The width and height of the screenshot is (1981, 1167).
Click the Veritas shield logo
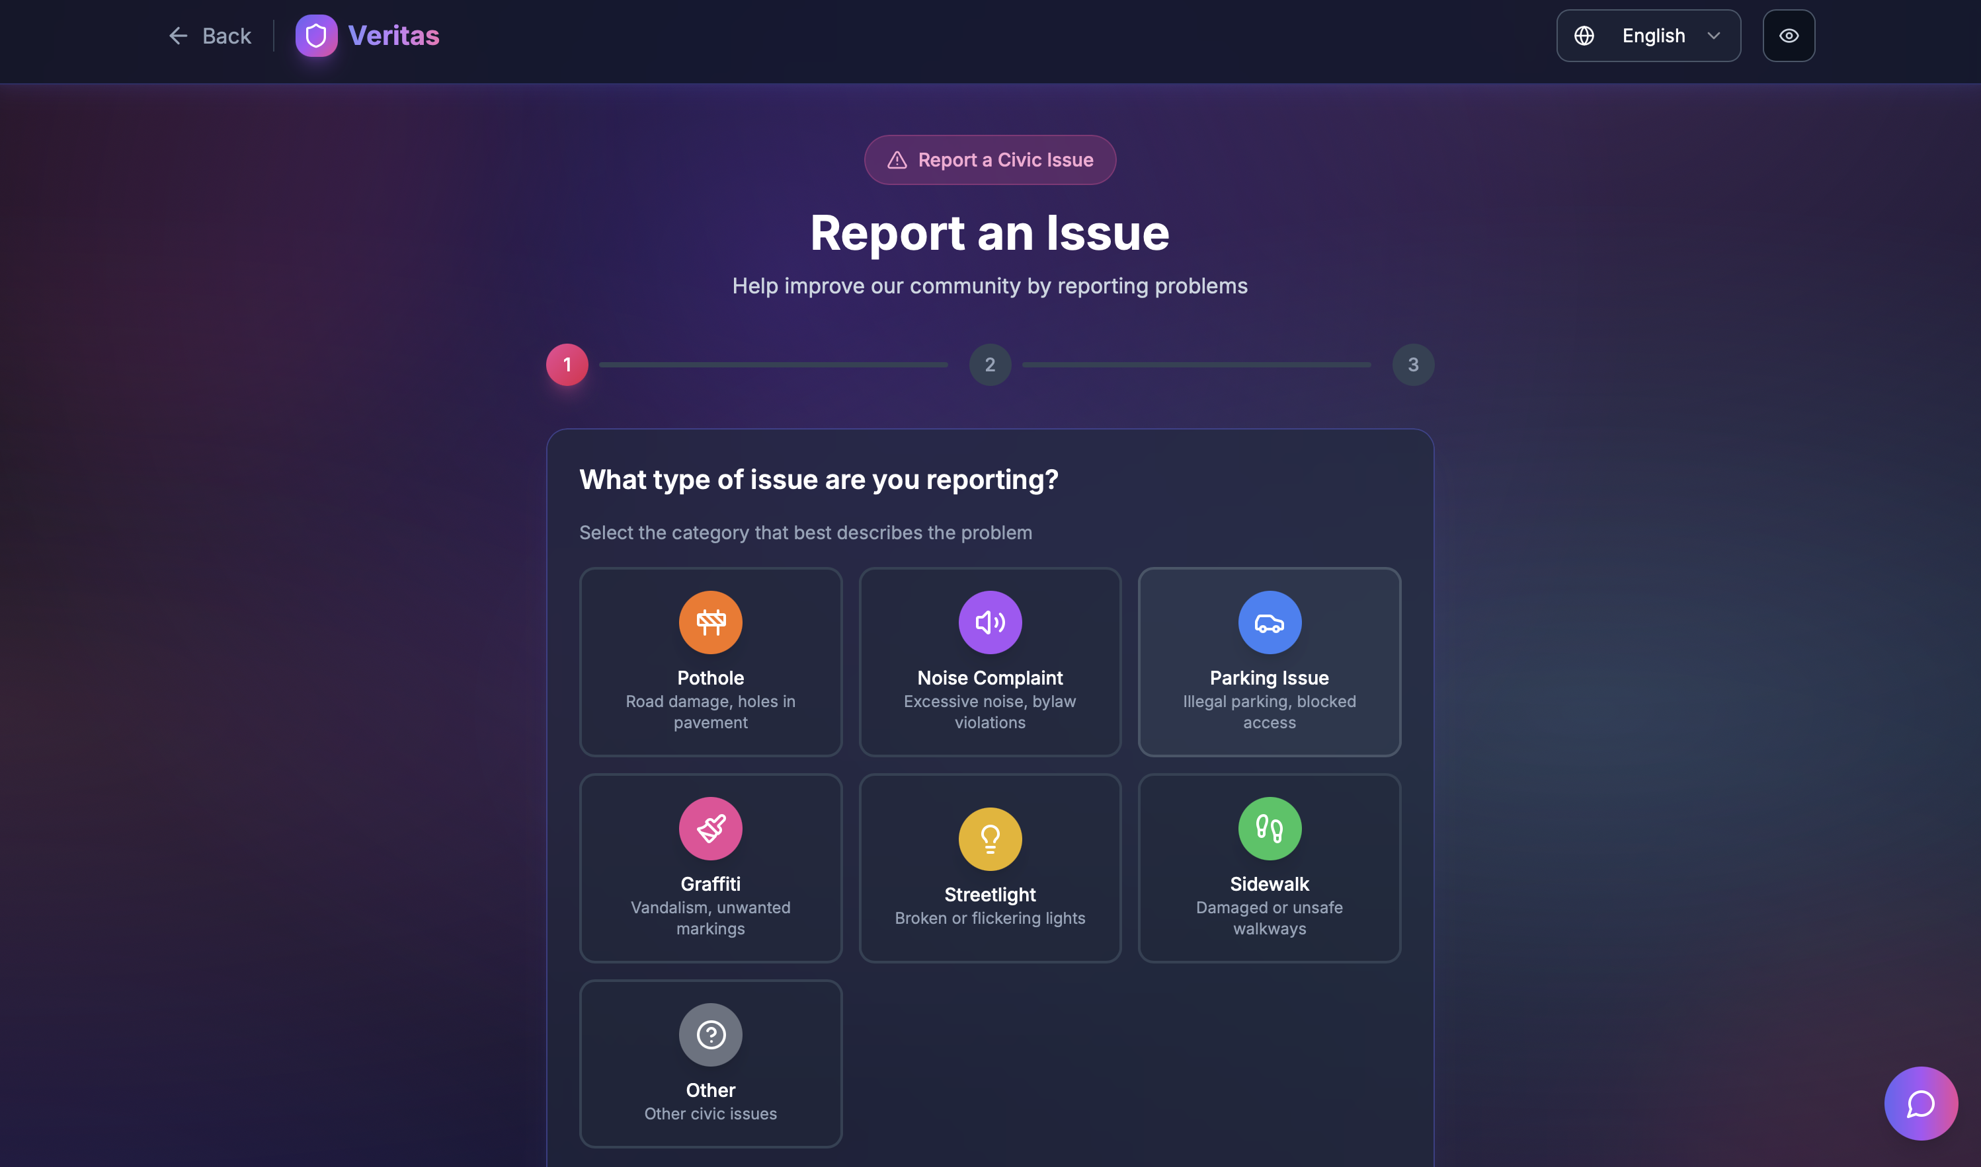pos(316,36)
